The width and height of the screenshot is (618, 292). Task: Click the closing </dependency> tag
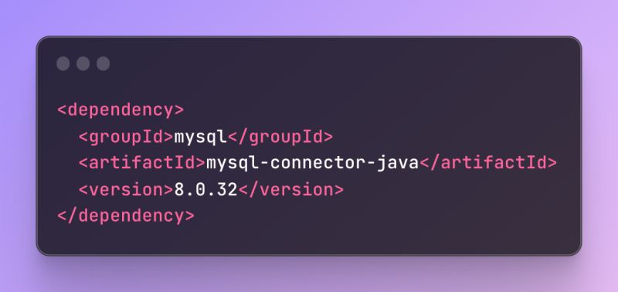pyautogui.click(x=126, y=216)
